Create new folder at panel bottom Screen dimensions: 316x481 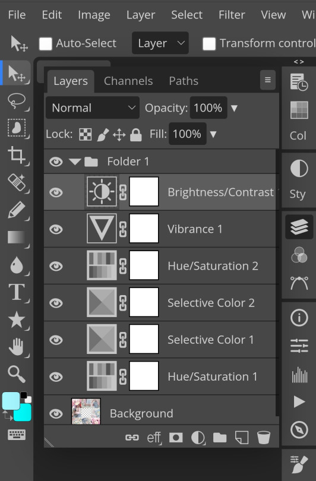tap(220, 438)
